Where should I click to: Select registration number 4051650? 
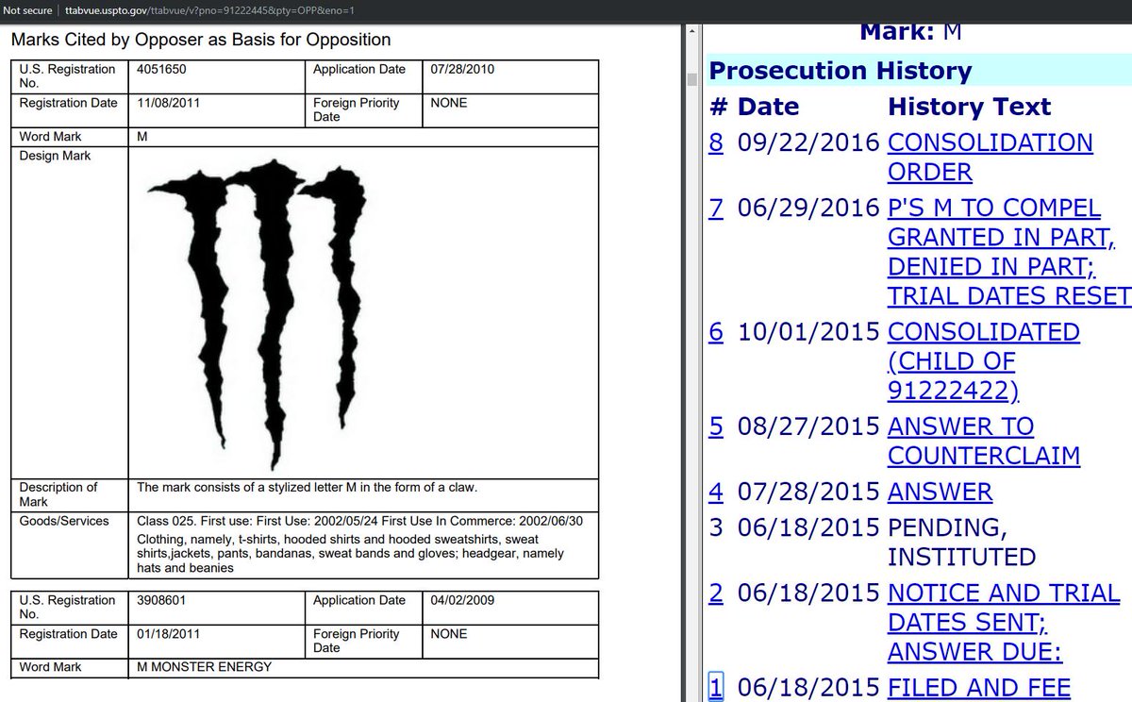(x=159, y=69)
